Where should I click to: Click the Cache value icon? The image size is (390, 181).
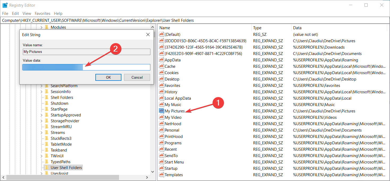tap(162, 66)
